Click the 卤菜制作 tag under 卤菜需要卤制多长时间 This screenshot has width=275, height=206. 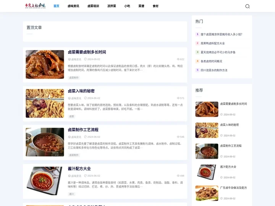point(74,77)
